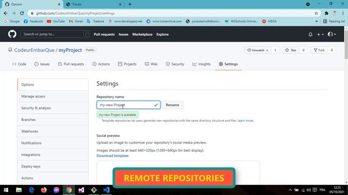Image resolution: width=348 pixels, height=195 pixels.
Task: Click the browser forward arrow
Action: (x=14, y=13)
